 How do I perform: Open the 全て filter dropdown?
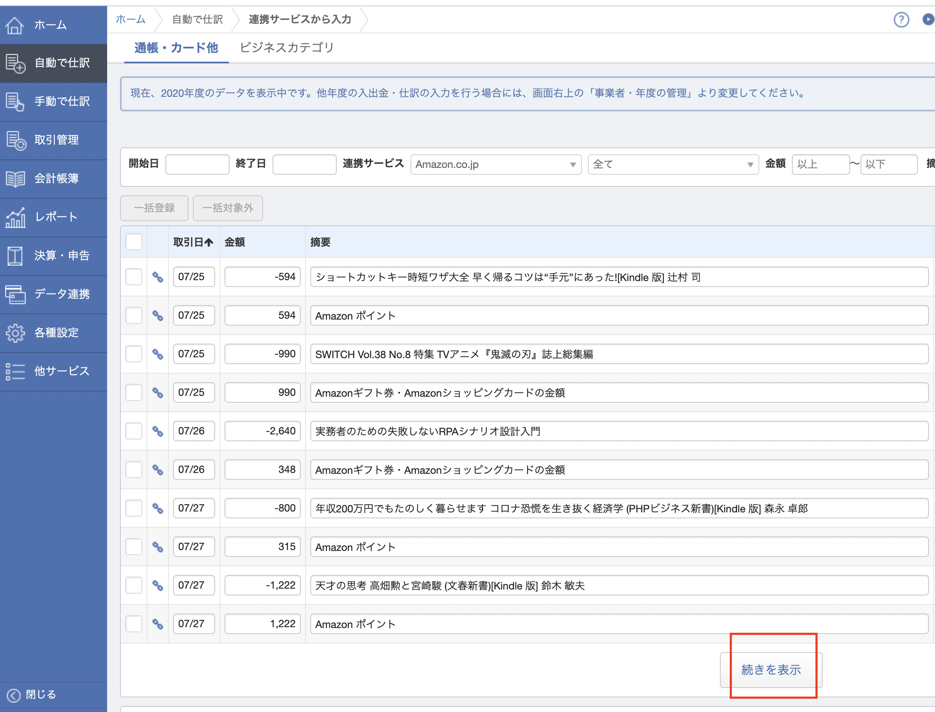pos(673,165)
